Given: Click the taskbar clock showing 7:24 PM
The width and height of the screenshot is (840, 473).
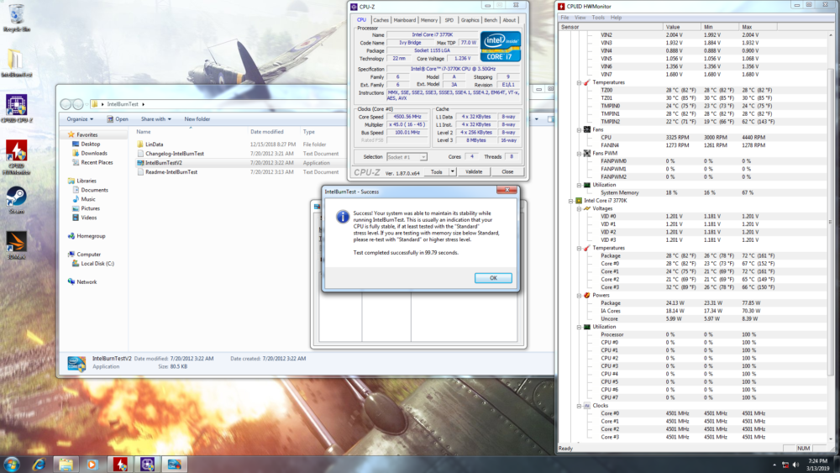Looking at the screenshot, I should click(818, 465).
